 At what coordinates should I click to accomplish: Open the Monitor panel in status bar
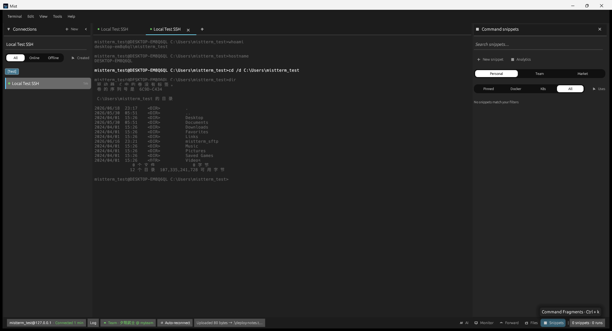pos(484,323)
